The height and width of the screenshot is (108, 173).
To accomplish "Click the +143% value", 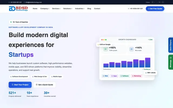I will 138,48.
